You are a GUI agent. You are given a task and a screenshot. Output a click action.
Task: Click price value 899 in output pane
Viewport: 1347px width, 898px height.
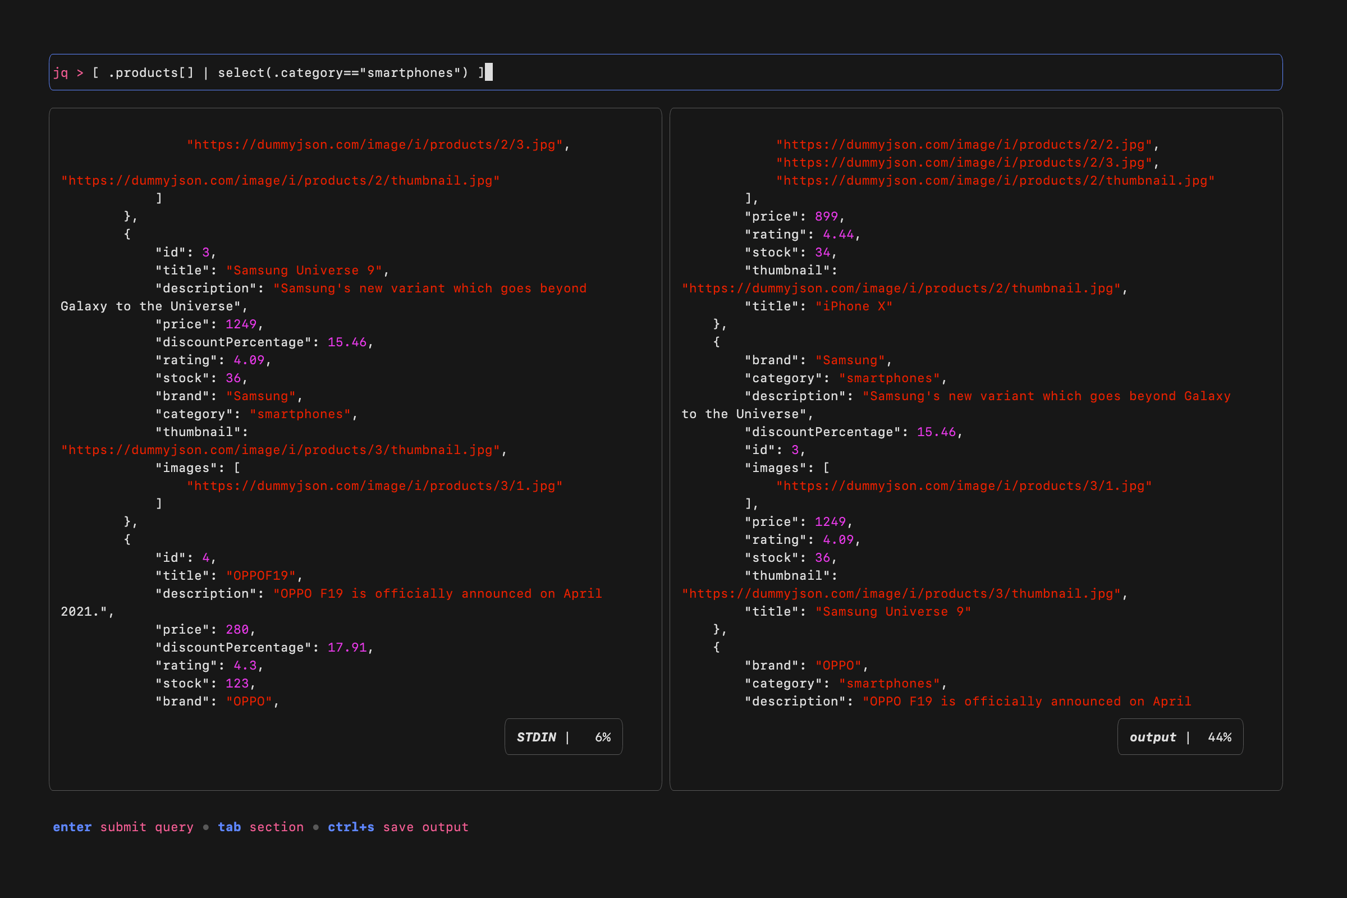coord(826,217)
